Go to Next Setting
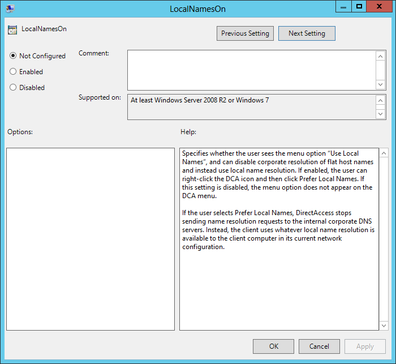 pos(307,33)
